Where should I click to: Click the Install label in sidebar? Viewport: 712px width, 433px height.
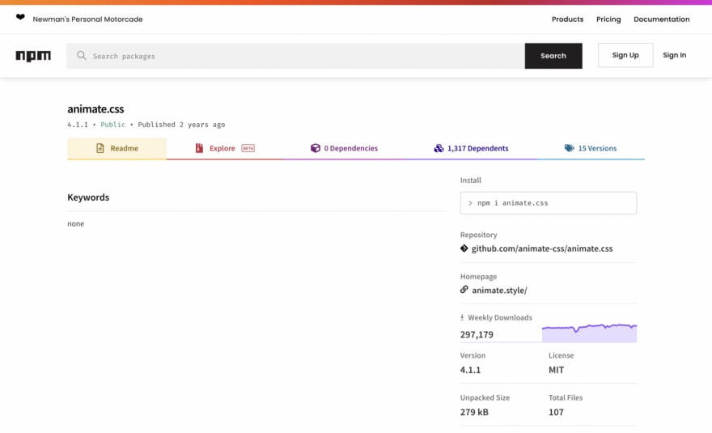click(470, 180)
